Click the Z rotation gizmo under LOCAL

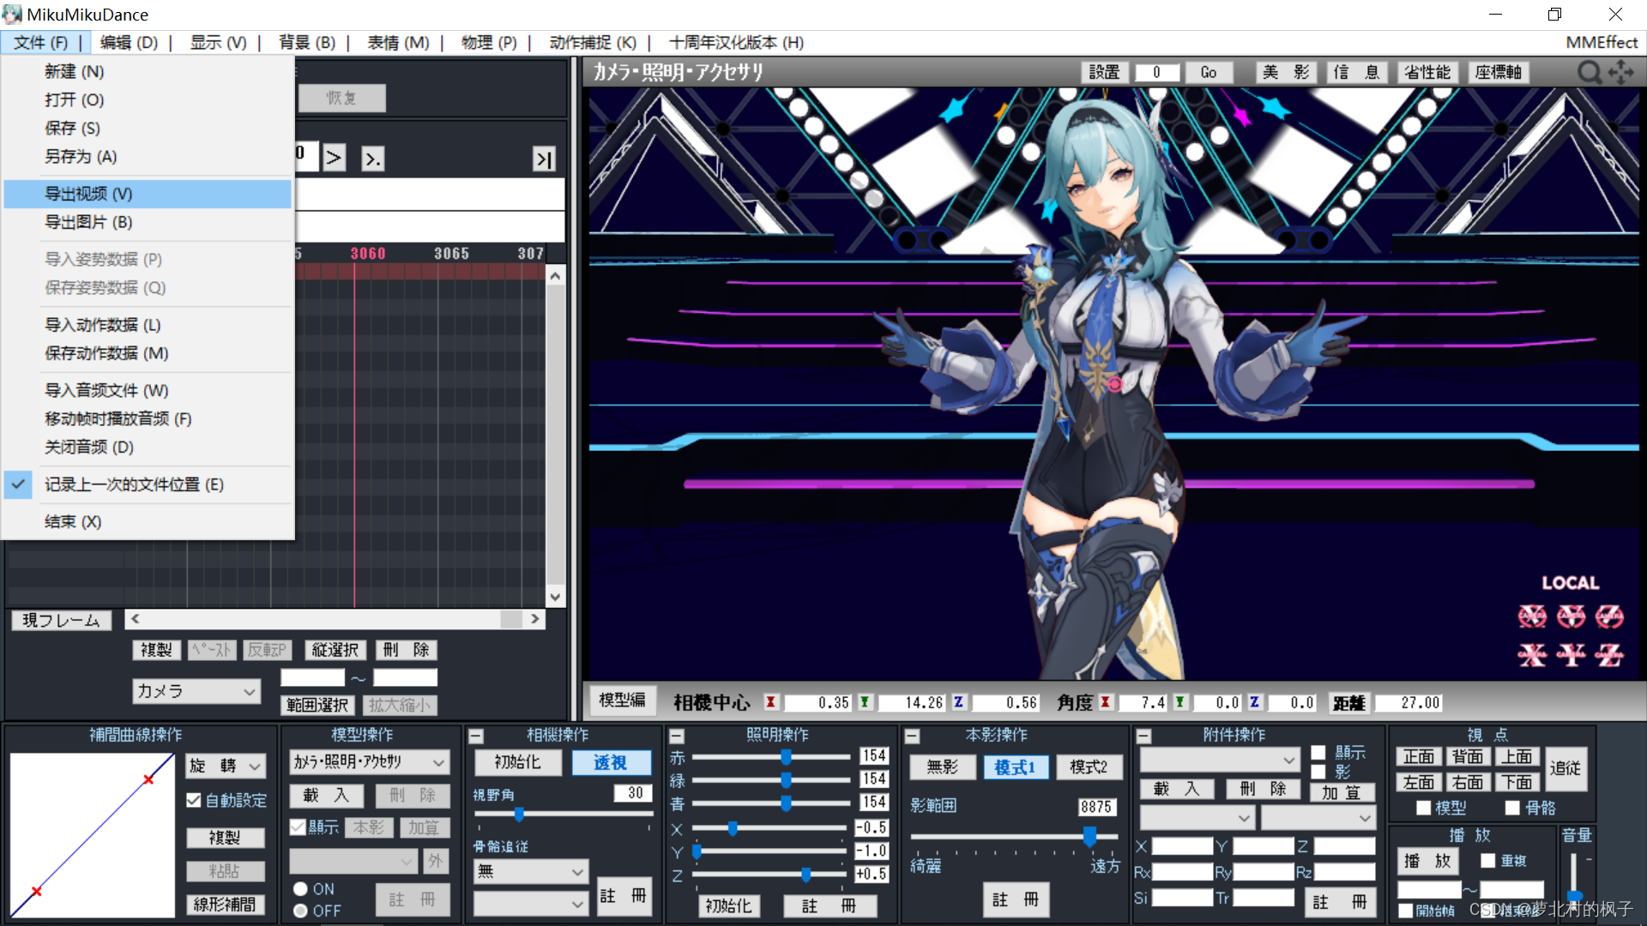[1609, 616]
